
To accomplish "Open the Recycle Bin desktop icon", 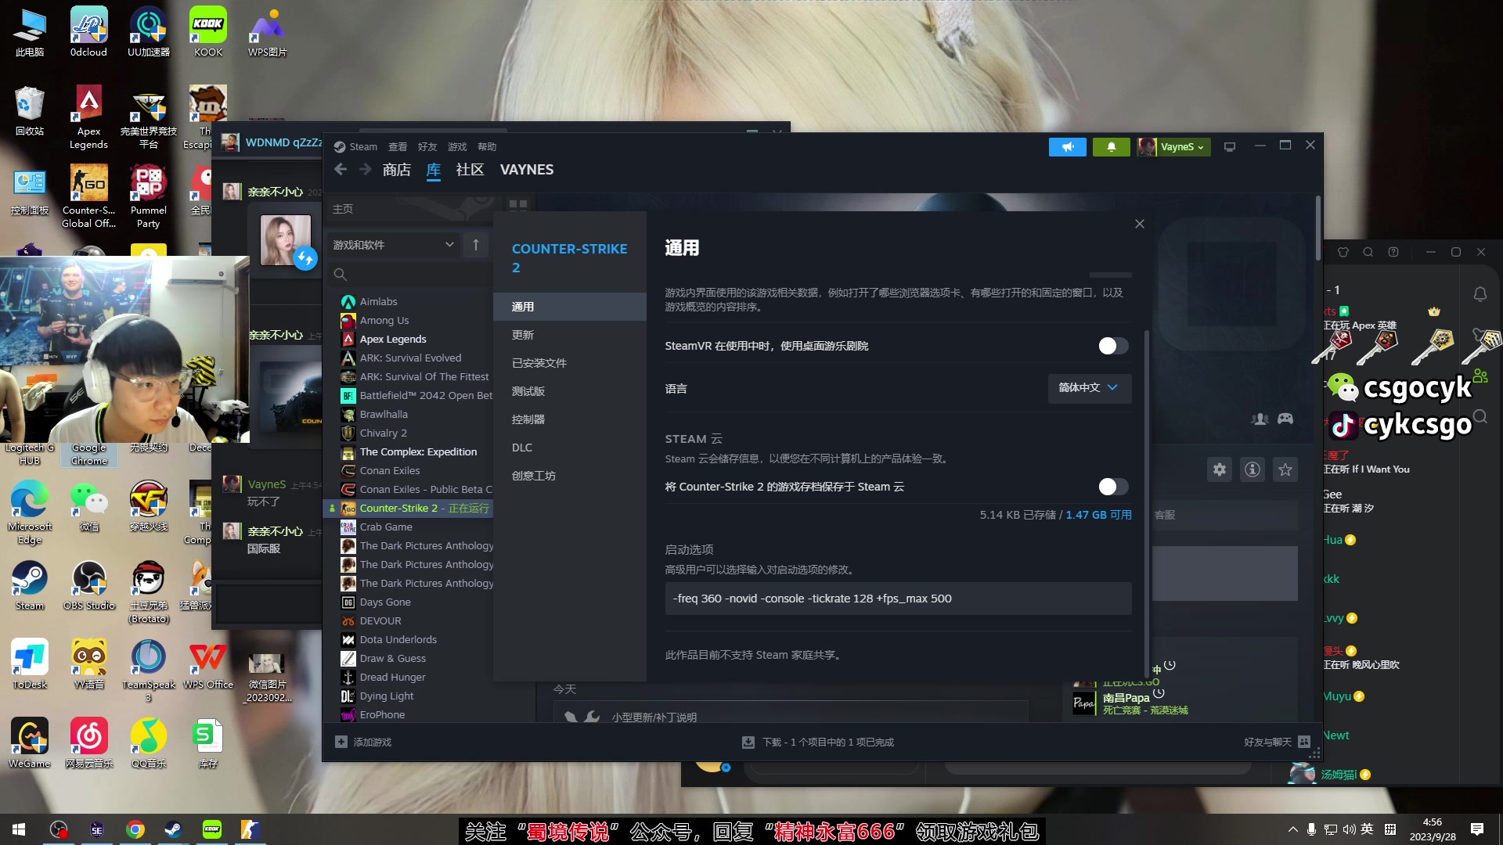I will pyautogui.click(x=30, y=112).
